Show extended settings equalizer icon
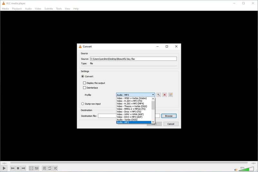The height and width of the screenshot is (172, 258). [37, 168]
